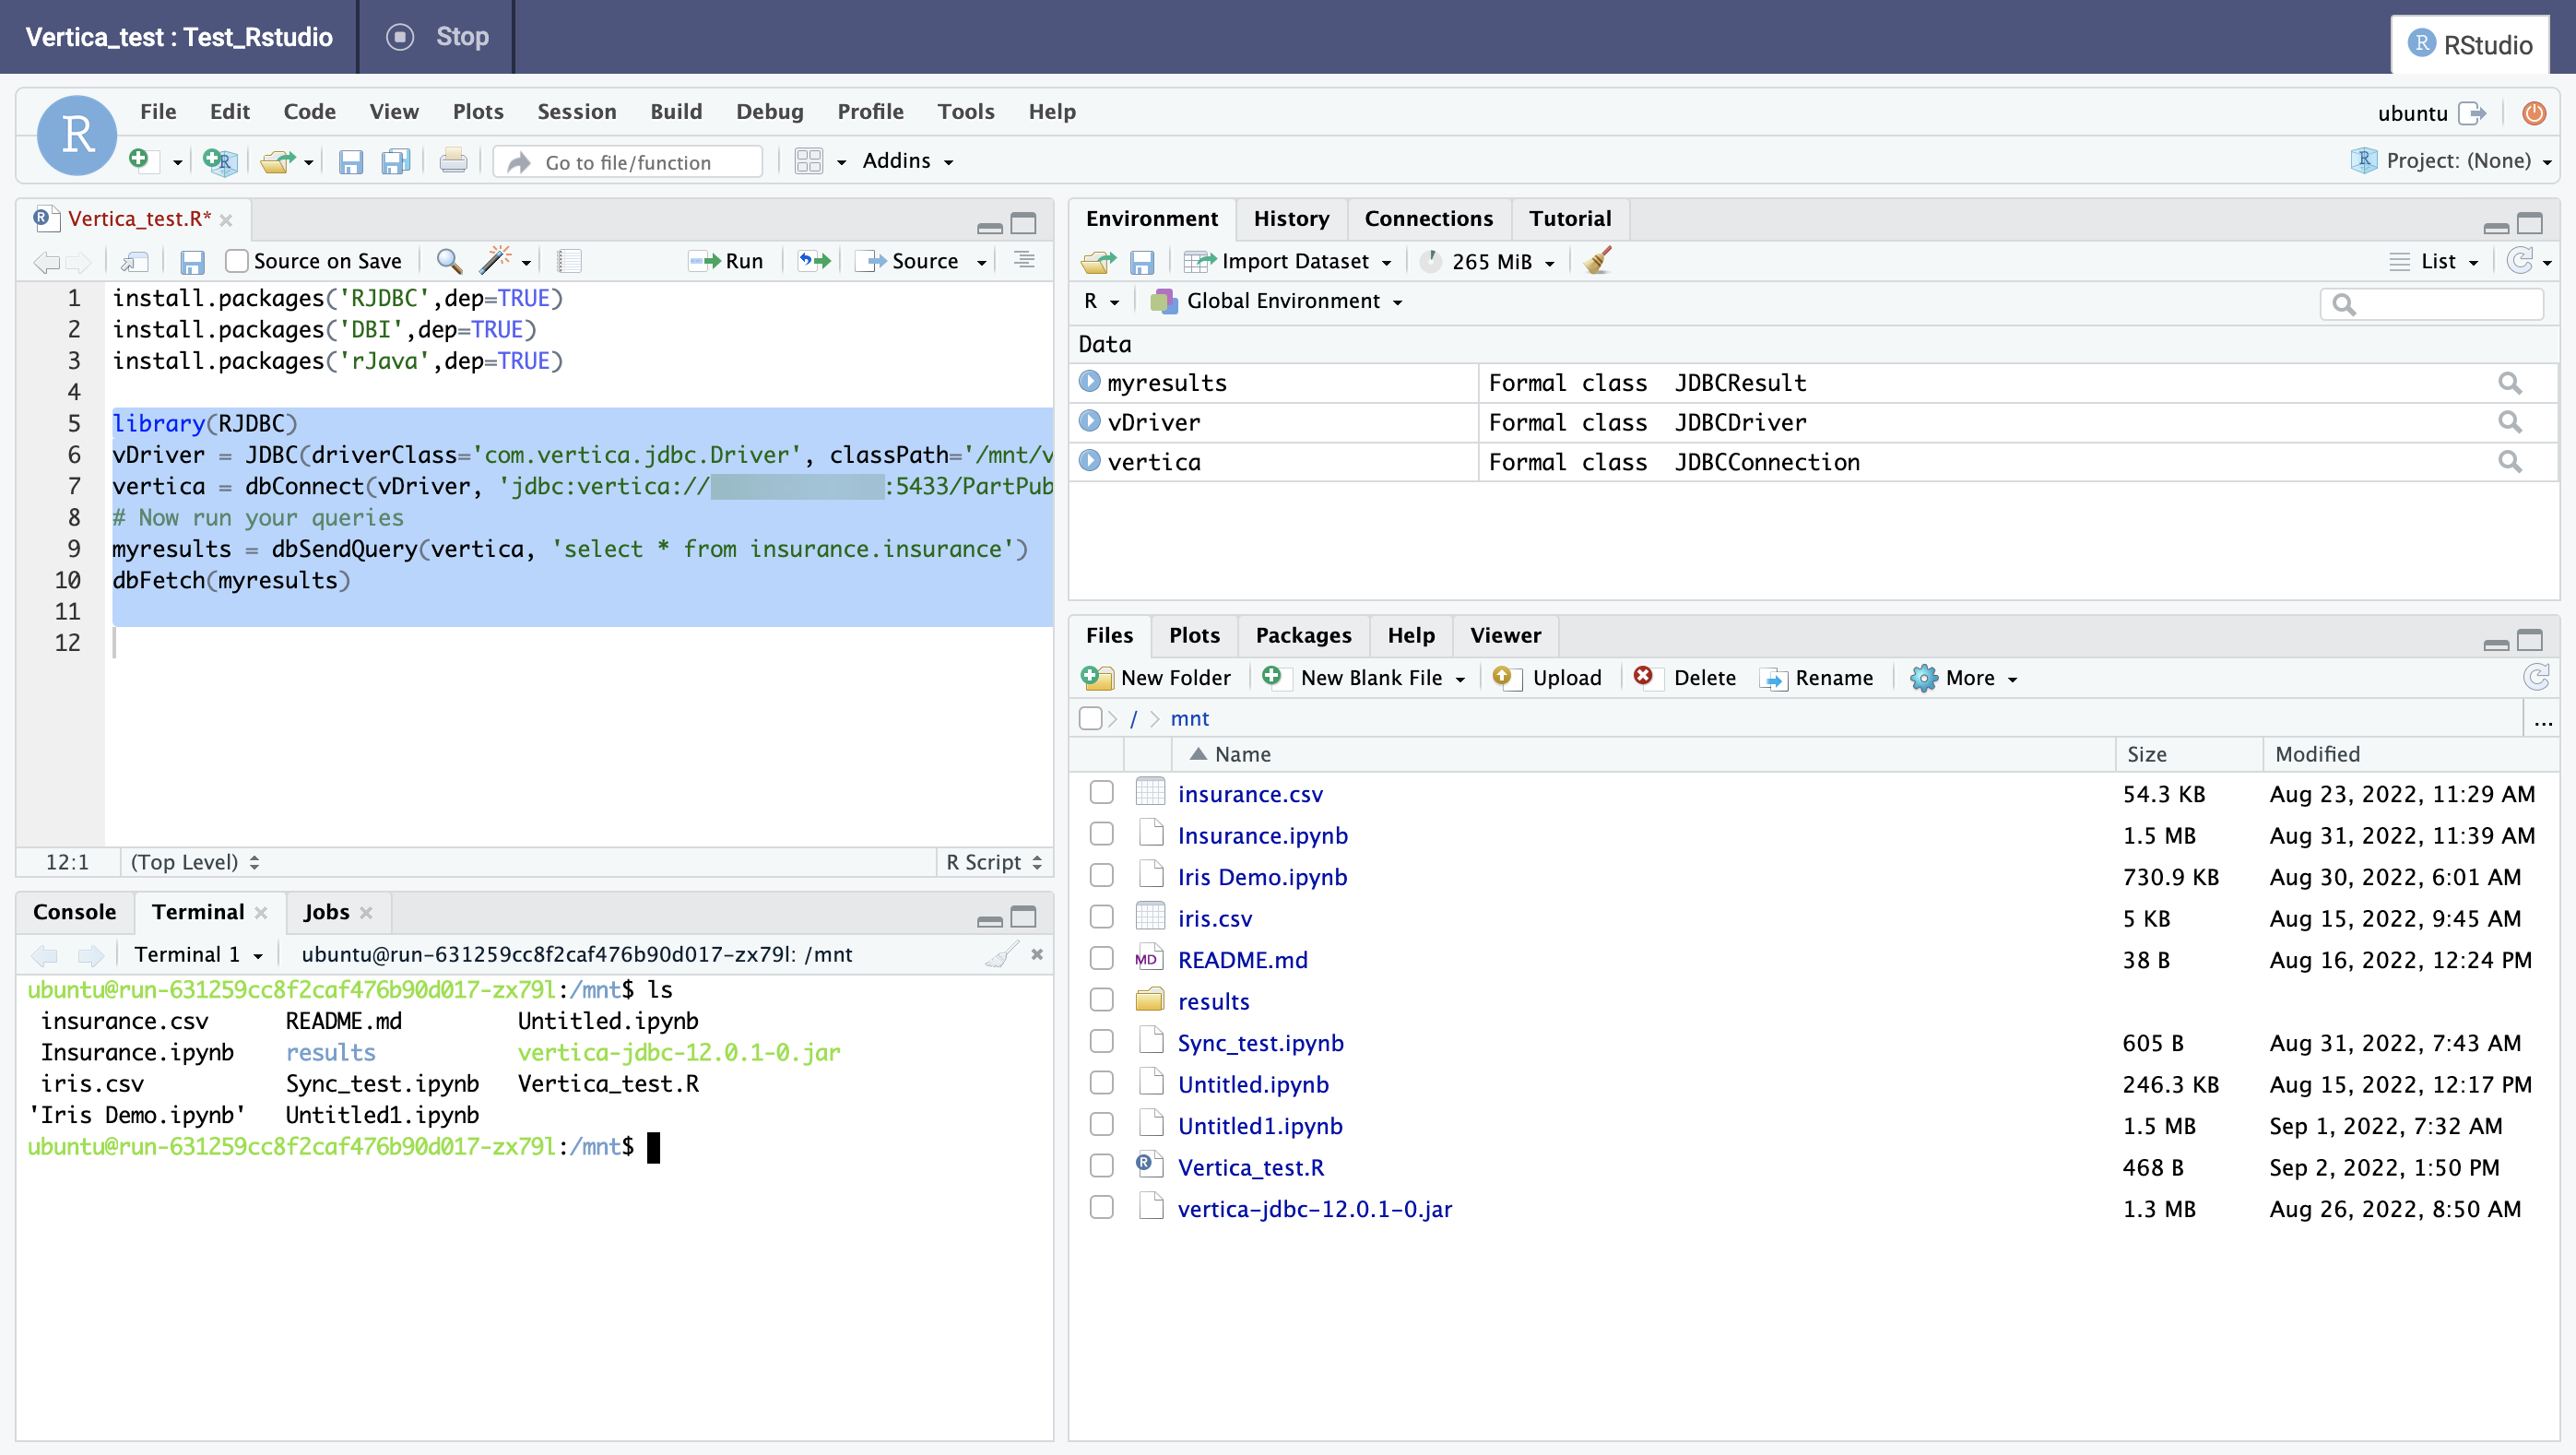Tick the results folder checkbox

pyautogui.click(x=1101, y=1000)
